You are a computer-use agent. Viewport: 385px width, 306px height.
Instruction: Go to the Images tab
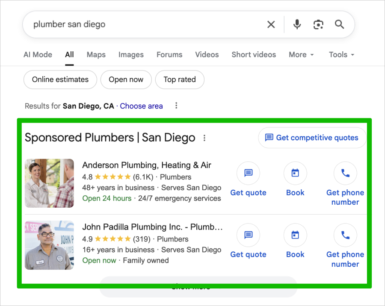(131, 54)
